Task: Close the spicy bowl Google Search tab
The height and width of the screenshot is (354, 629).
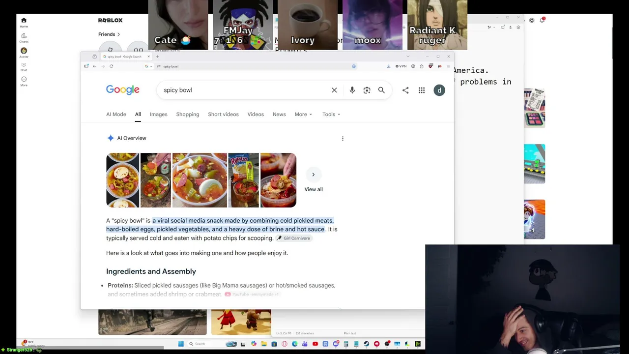Action: (x=148, y=57)
